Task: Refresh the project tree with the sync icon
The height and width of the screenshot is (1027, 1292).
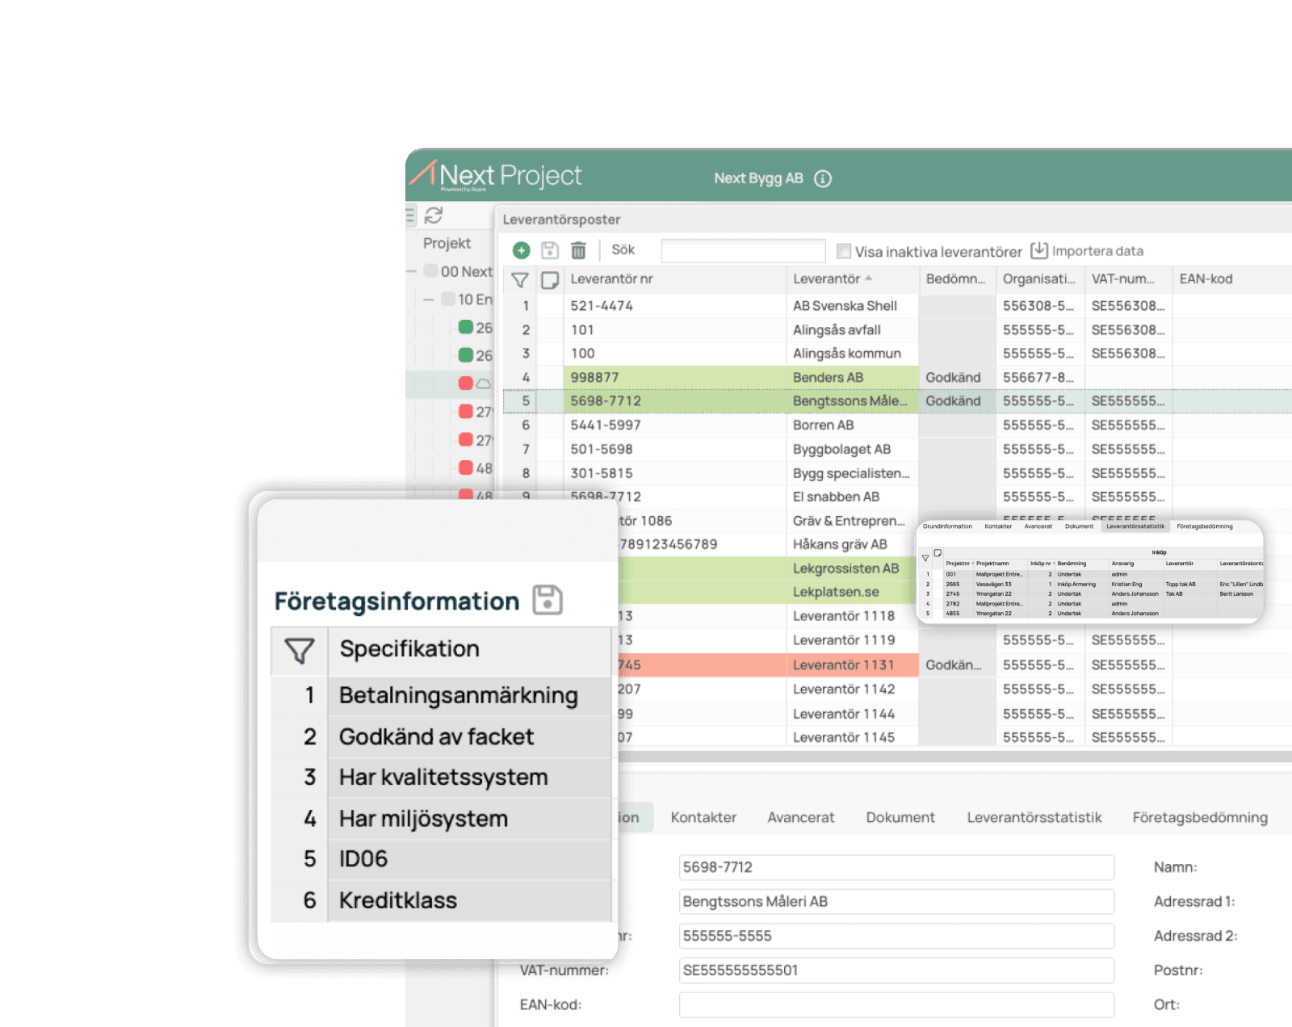Action: coord(434,216)
